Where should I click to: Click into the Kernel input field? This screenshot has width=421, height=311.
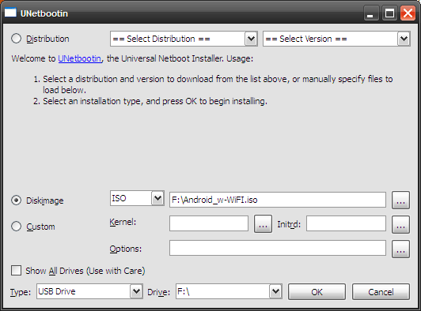click(x=209, y=223)
